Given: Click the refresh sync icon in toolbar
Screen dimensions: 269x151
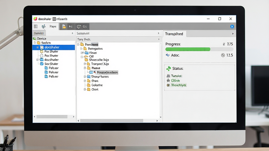Looking at the screenshot, I should [44, 26].
